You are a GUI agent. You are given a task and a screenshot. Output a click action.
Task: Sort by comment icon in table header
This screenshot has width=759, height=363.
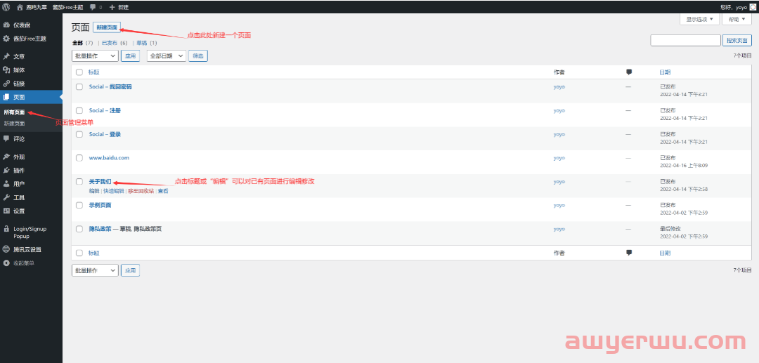629,72
